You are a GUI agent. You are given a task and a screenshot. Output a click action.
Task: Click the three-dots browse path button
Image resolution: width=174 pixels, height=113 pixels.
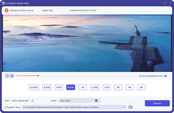click(x=123, y=107)
